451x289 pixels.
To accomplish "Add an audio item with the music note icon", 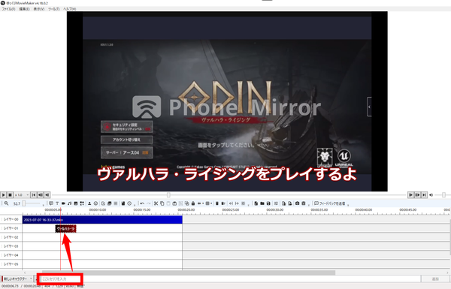I will pos(70,203).
